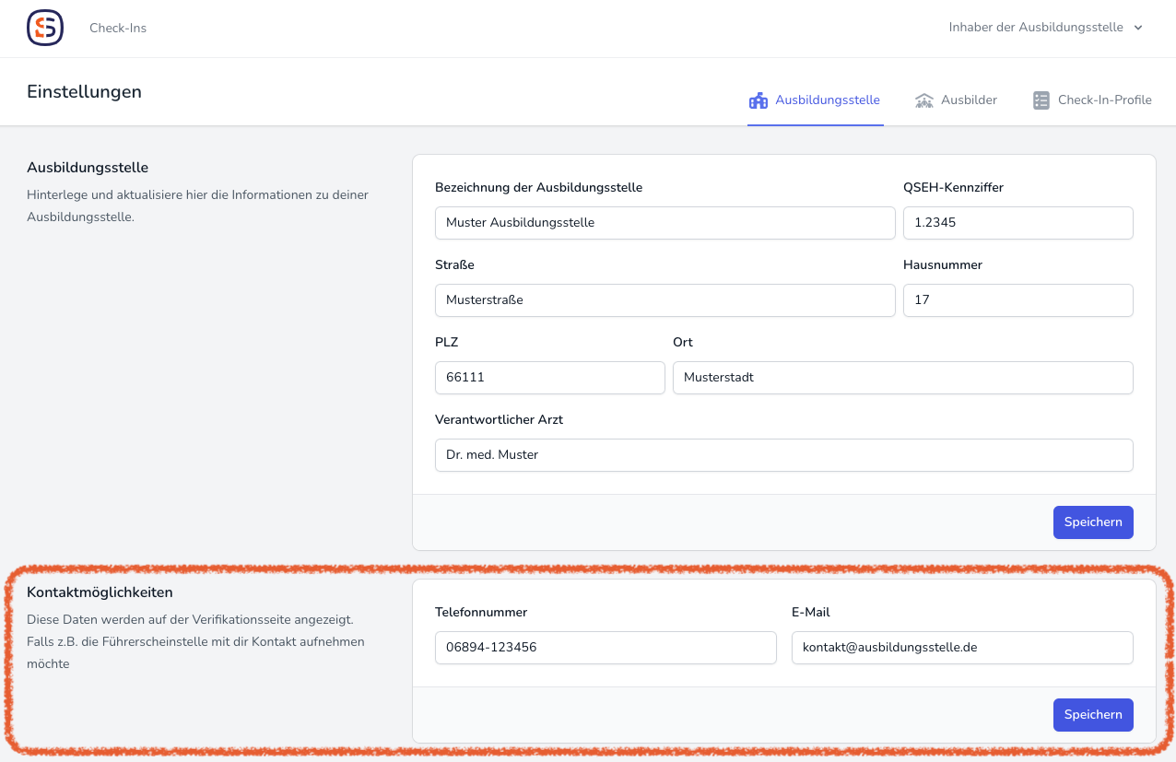Focus the PLZ field containing 66111

point(549,378)
